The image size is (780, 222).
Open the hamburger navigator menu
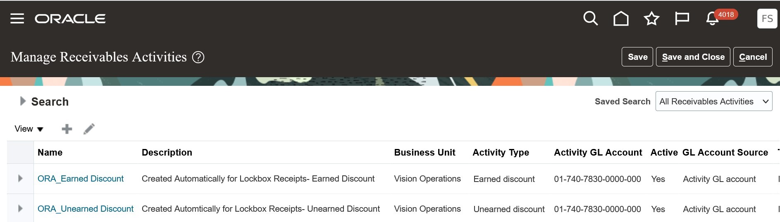tap(17, 19)
